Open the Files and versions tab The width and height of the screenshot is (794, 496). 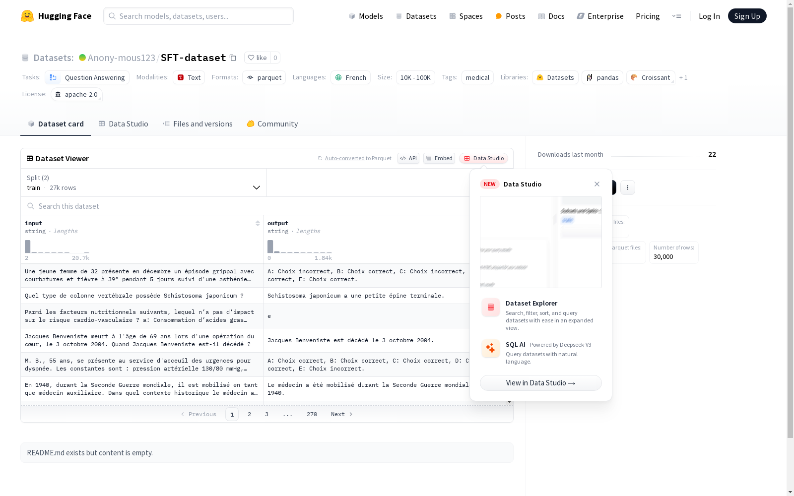[x=198, y=124]
